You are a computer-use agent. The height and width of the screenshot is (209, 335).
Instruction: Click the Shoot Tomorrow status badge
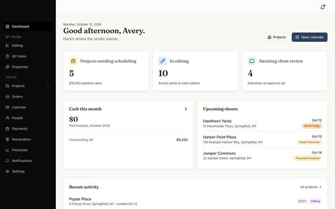click(309, 142)
